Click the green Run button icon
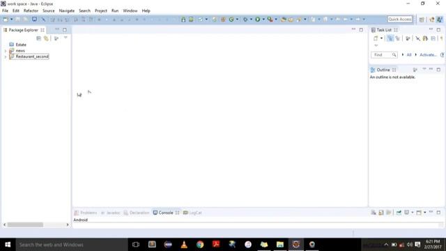The width and height of the screenshot is (446, 251). tap(257, 20)
